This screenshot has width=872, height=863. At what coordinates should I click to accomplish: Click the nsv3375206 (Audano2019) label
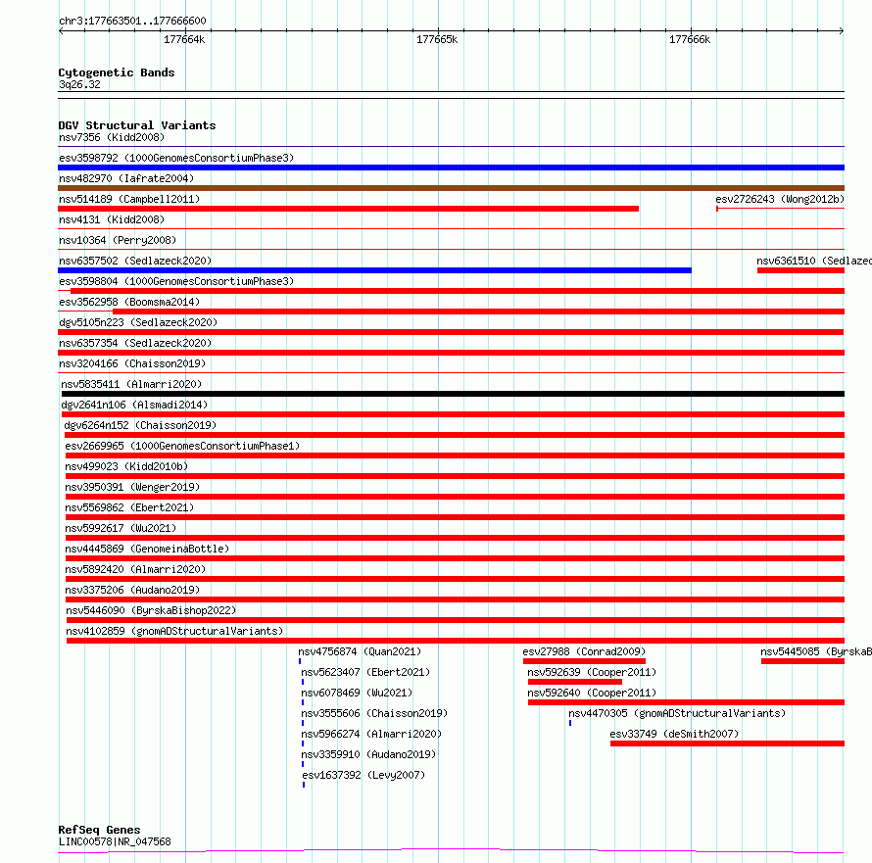(132, 590)
